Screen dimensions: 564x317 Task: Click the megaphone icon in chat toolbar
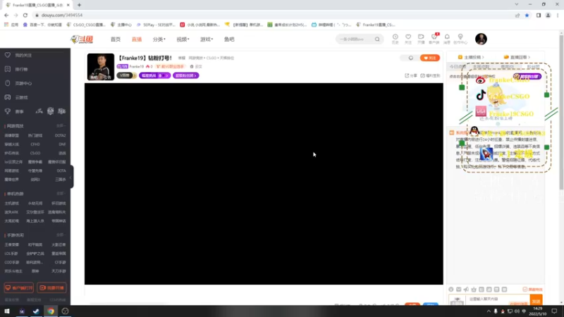point(466,290)
